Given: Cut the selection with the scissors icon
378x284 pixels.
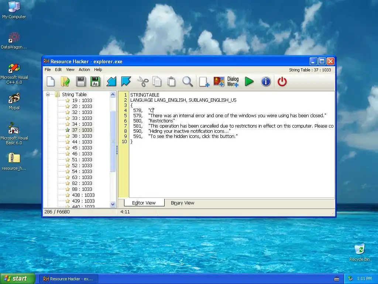Looking at the screenshot, I should [x=143, y=82].
